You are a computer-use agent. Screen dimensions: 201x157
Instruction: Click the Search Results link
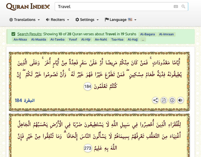[x=29, y=34]
